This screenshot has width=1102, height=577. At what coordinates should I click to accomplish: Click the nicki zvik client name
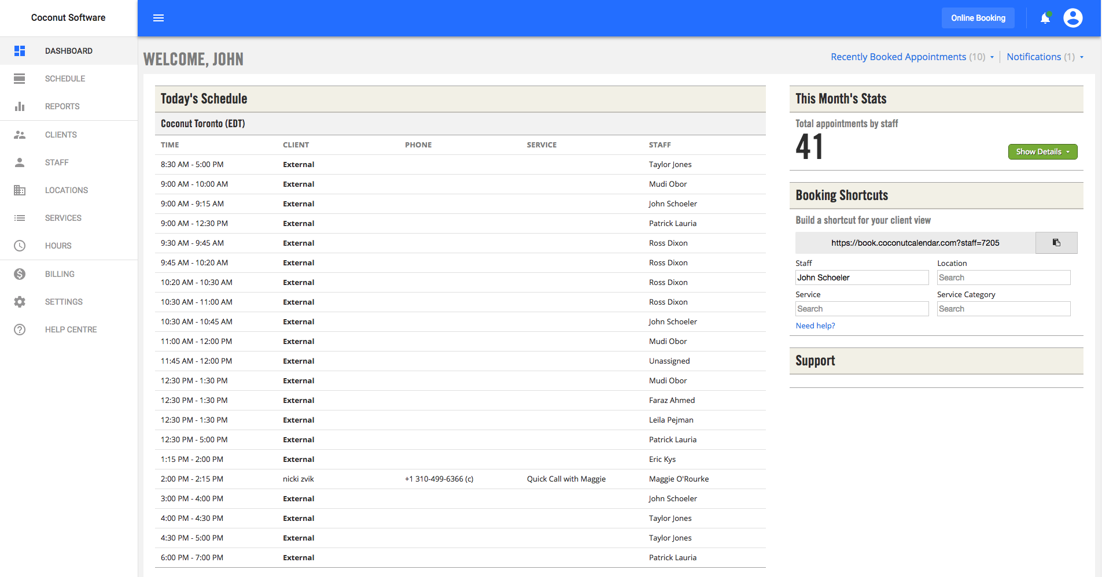point(298,479)
